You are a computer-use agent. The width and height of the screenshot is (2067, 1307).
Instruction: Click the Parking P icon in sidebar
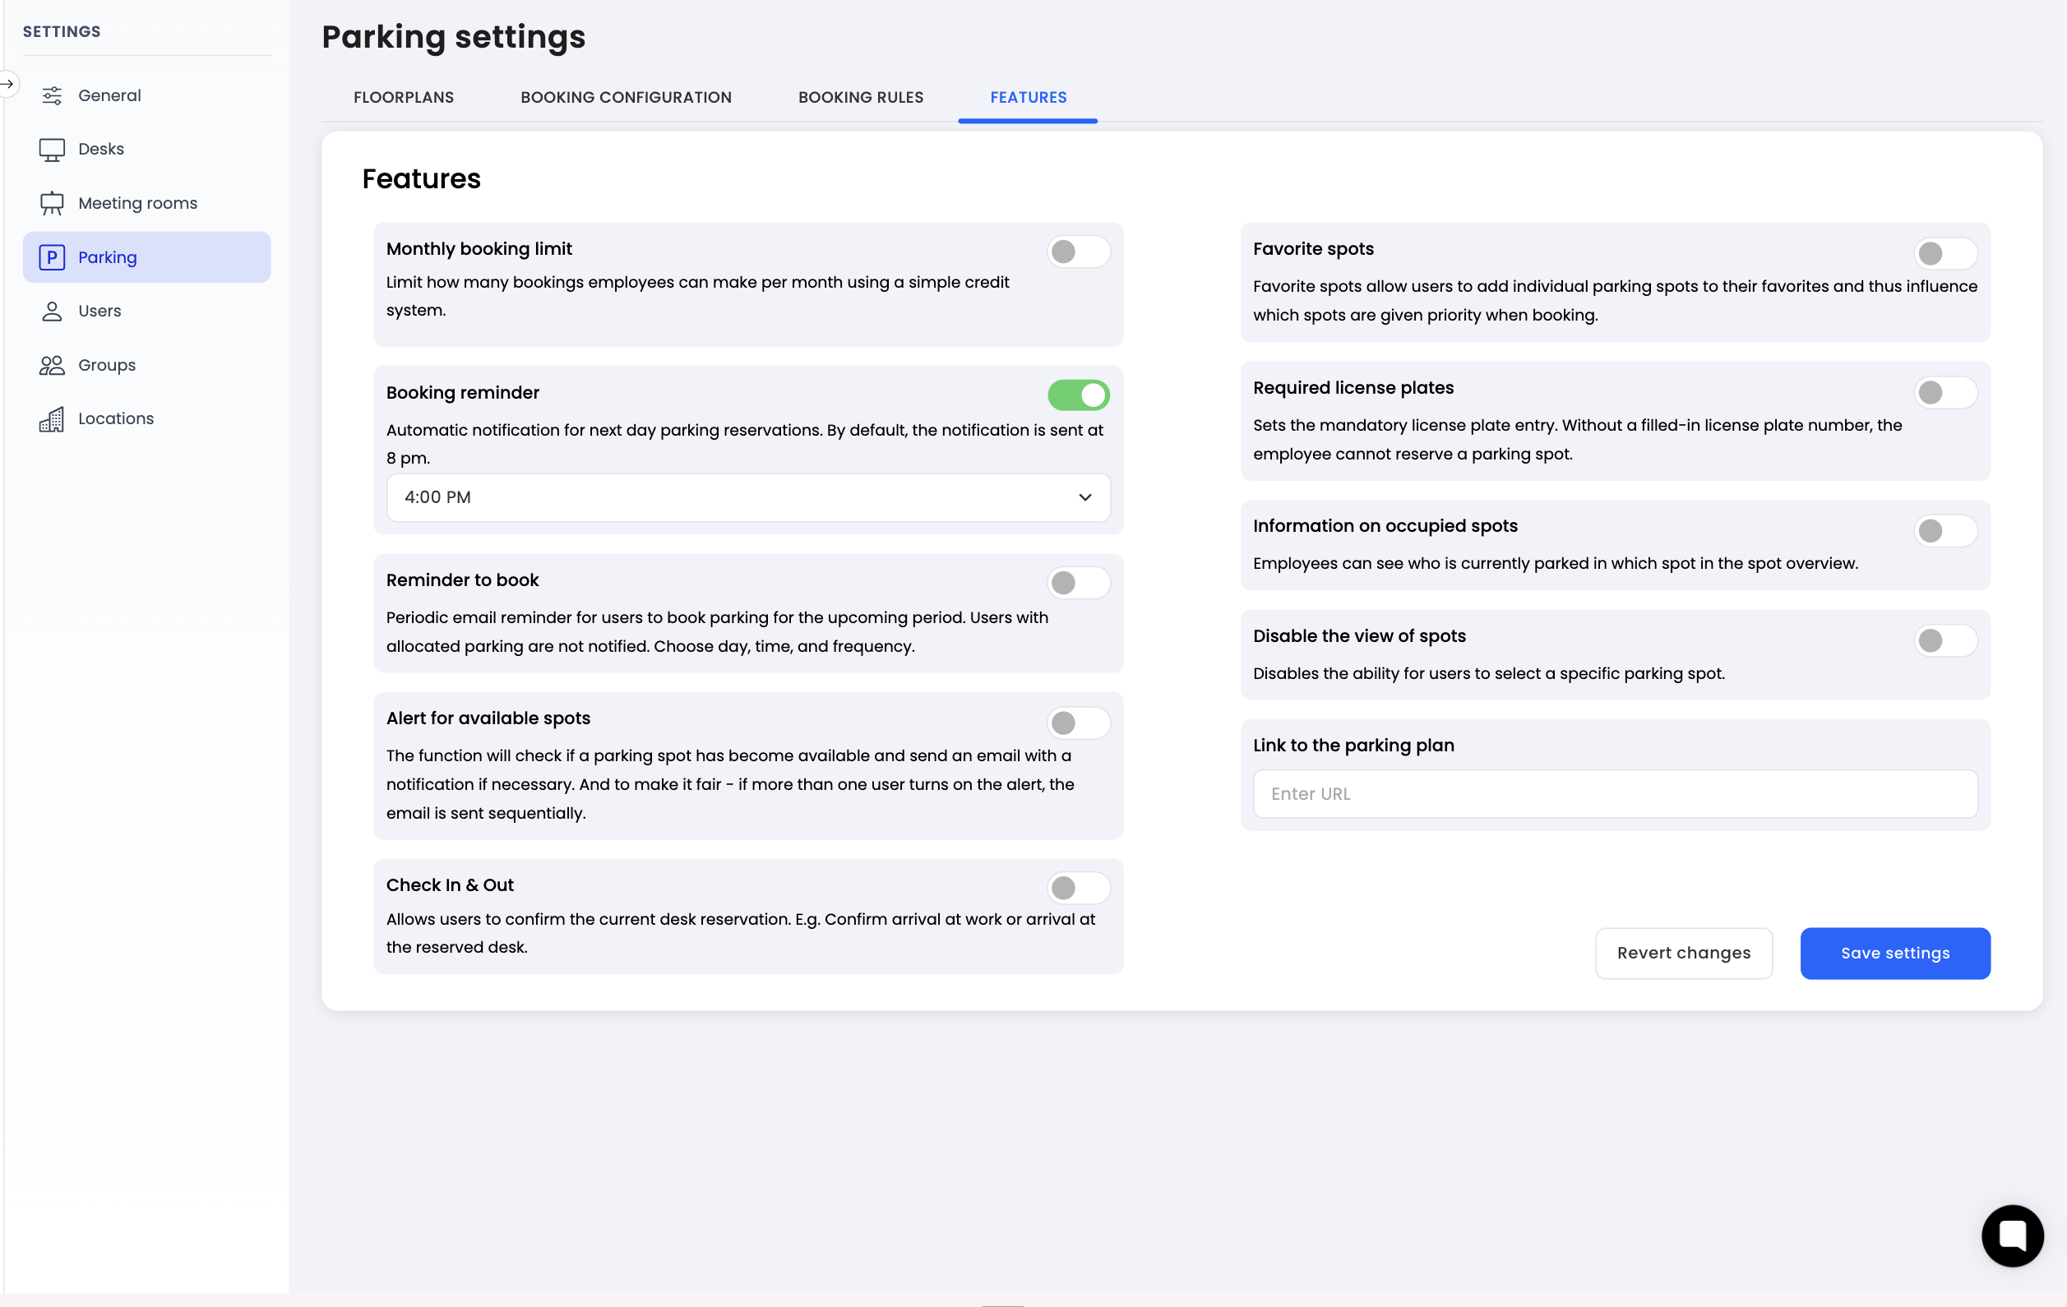coord(52,257)
